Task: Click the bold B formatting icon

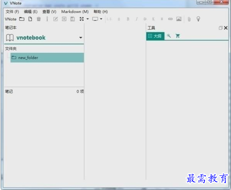Action: pyautogui.click(x=128, y=19)
